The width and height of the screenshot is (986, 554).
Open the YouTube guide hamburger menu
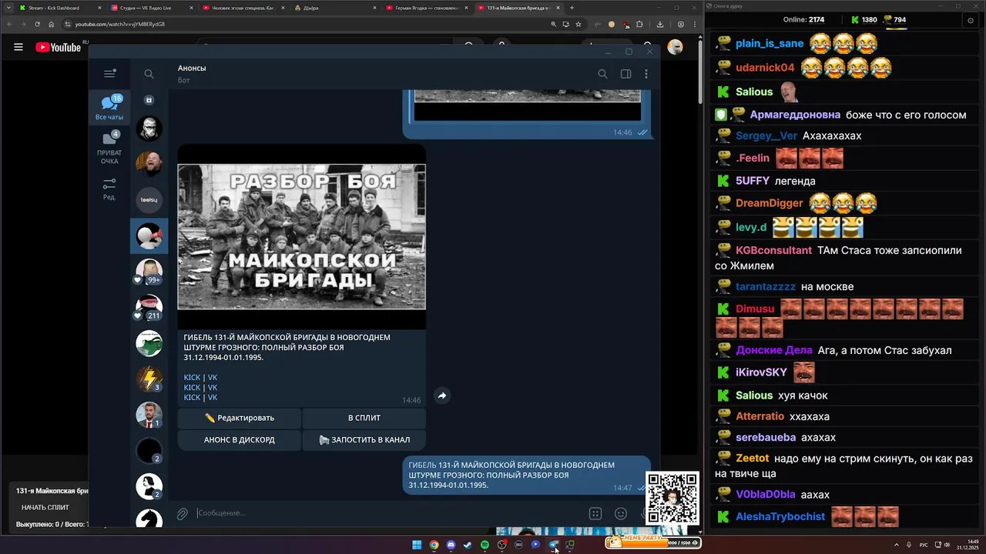click(x=18, y=47)
